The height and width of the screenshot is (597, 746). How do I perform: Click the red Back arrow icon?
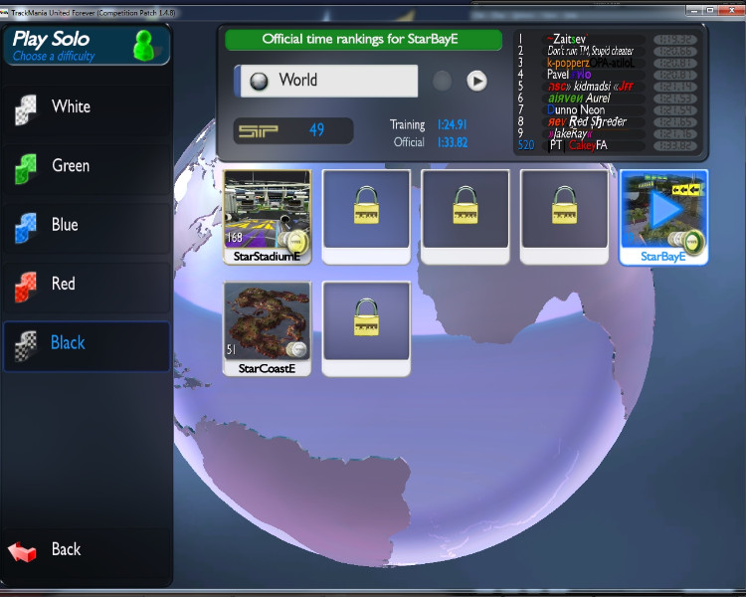22,550
